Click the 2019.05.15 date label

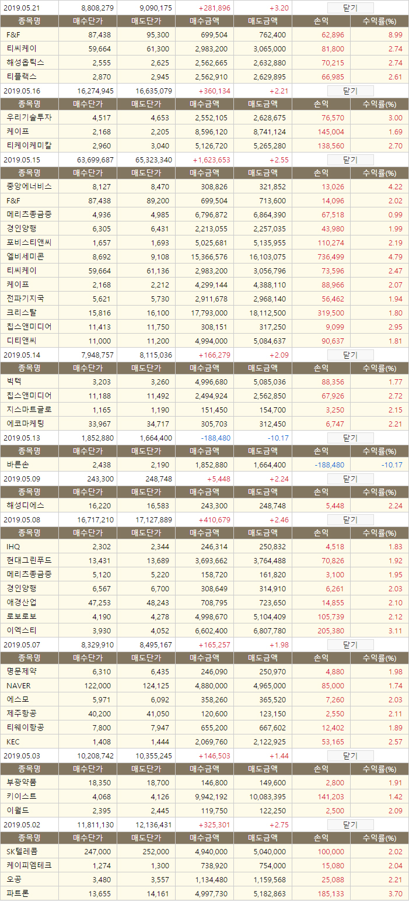[22, 160]
